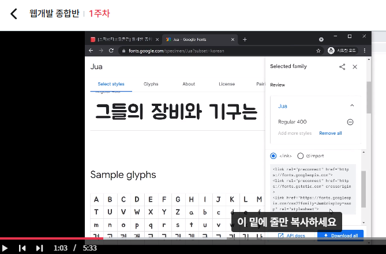The height and width of the screenshot is (254, 386).
Task: Switch to the first browser tab
Action: pyautogui.click(x=124, y=39)
